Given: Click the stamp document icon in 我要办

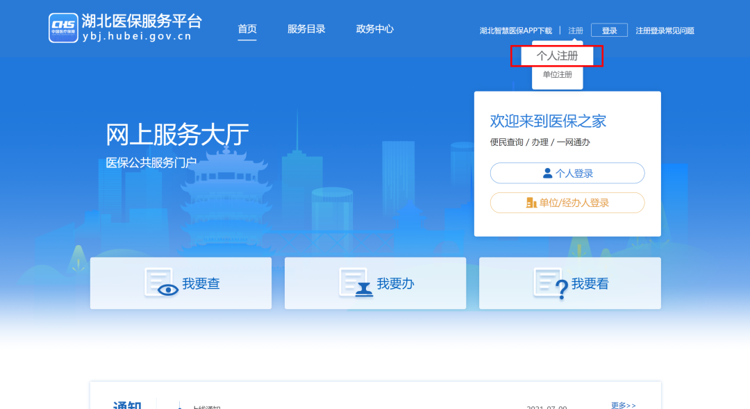Looking at the screenshot, I should [356, 283].
